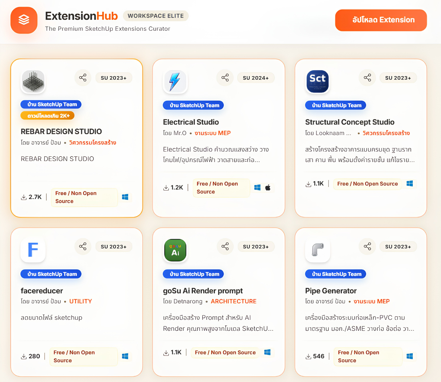This screenshot has width=441, height=382.
Task: Click Free / Non Open Source tag on Structural Concept Studio
Action: click(367, 183)
